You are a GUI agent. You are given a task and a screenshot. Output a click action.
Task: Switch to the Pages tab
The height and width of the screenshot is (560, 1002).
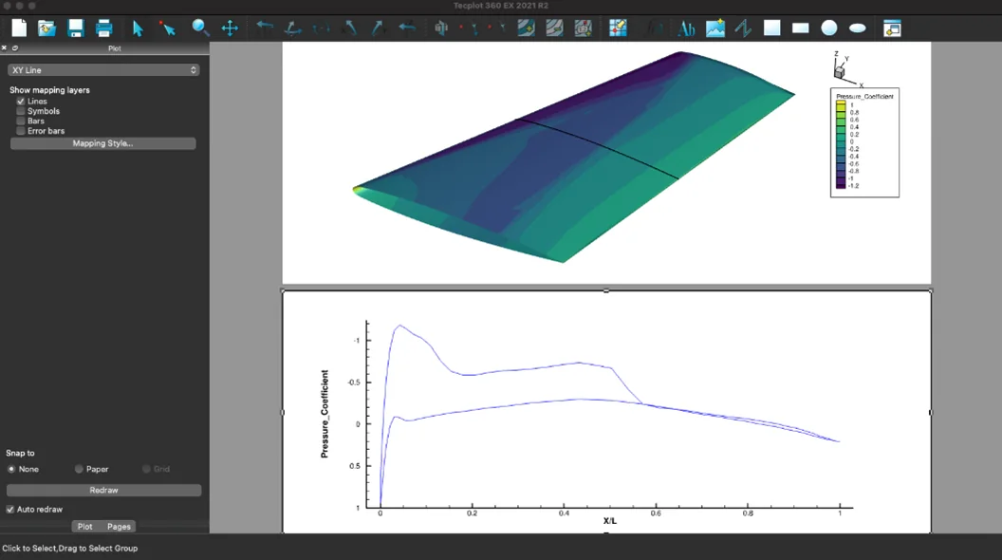point(119,527)
